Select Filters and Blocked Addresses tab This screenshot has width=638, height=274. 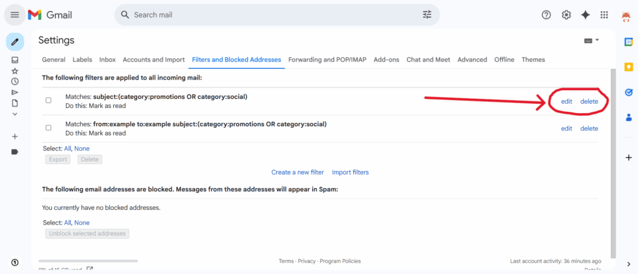(236, 60)
